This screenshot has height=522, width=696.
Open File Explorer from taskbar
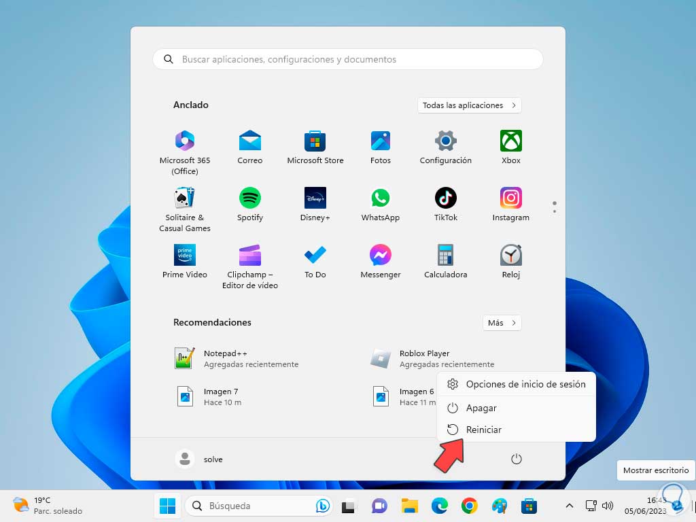tap(409, 506)
